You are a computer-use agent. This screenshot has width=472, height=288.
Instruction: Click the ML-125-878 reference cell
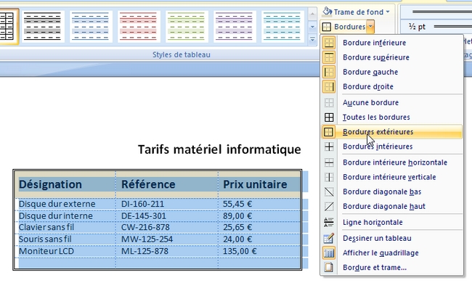coord(167,251)
